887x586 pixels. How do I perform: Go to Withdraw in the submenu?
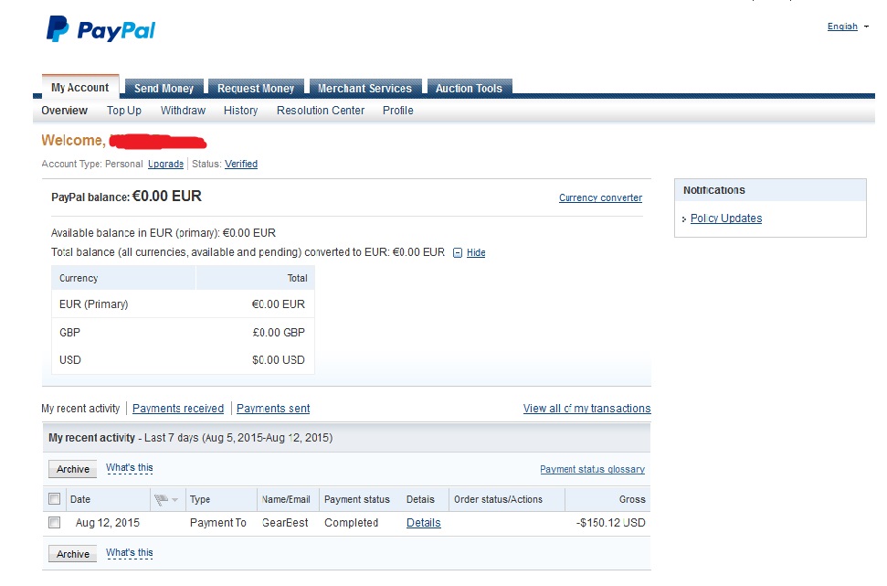[183, 111]
